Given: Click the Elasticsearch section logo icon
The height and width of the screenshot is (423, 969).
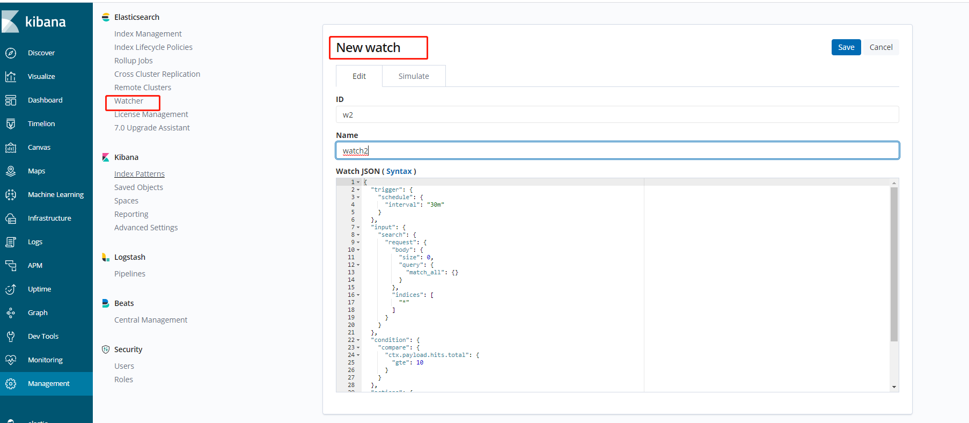Looking at the screenshot, I should coord(106,17).
